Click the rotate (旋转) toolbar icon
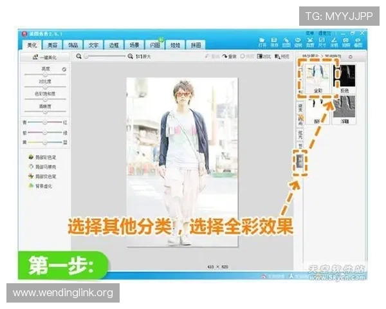This screenshot has height=309, width=386. coord(298,42)
